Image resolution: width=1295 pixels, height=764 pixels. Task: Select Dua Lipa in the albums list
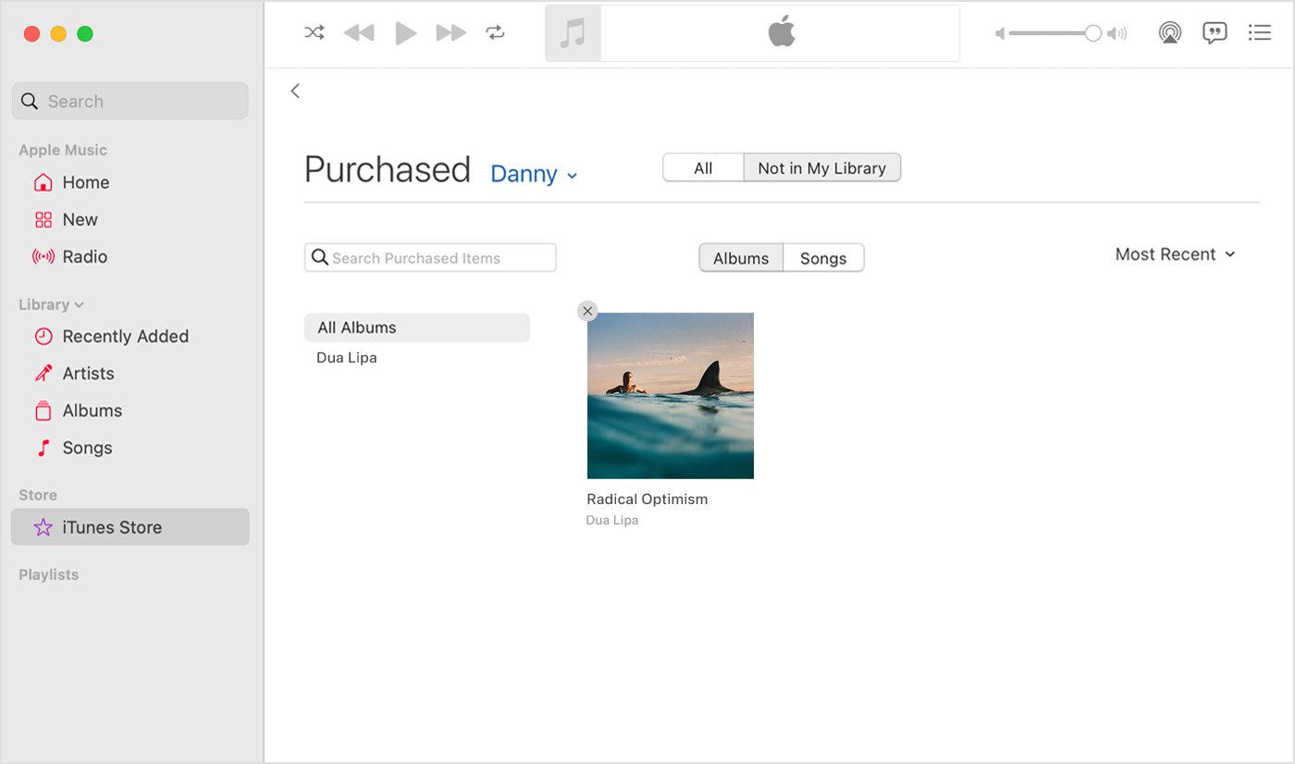tap(347, 357)
